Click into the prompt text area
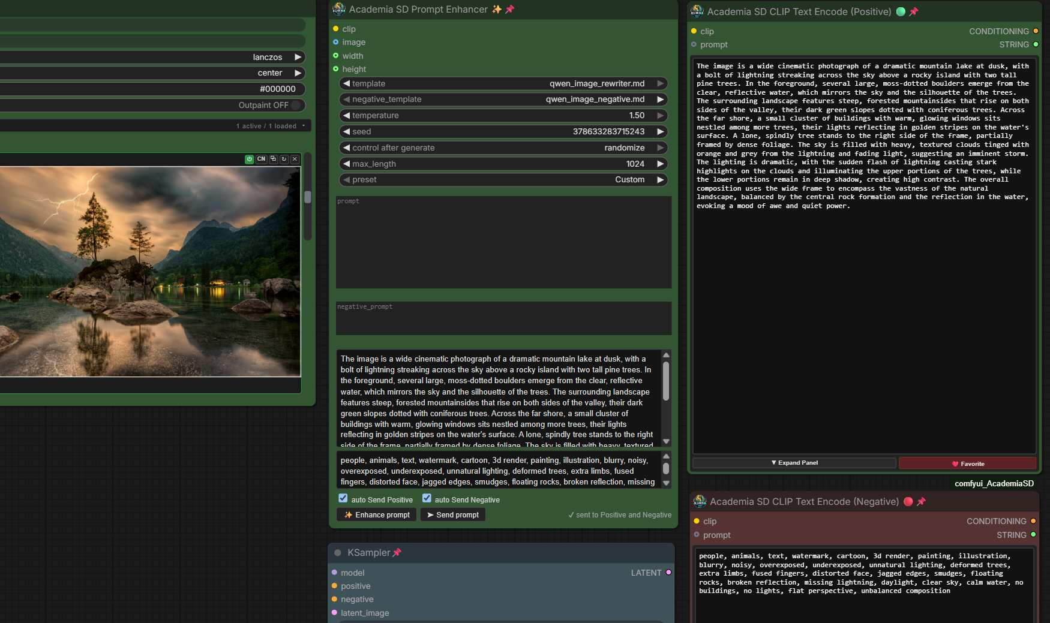This screenshot has width=1050, height=623. (x=503, y=242)
